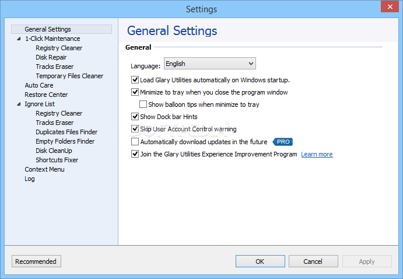Toggle Load Glary Utilities on Windows startup checkbox

(x=135, y=80)
